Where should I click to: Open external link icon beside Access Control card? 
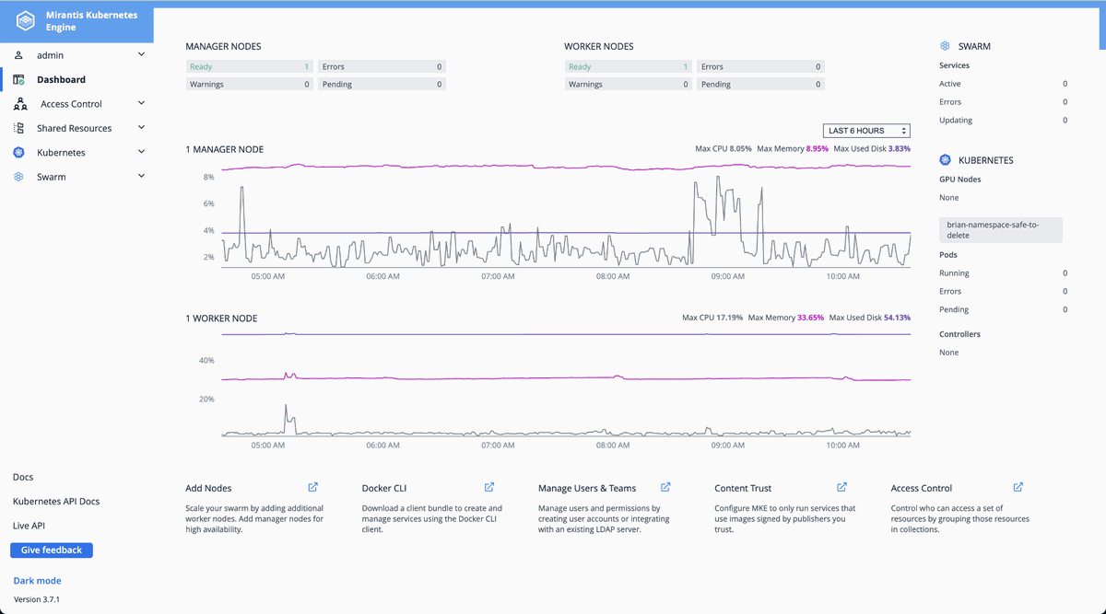click(1018, 488)
